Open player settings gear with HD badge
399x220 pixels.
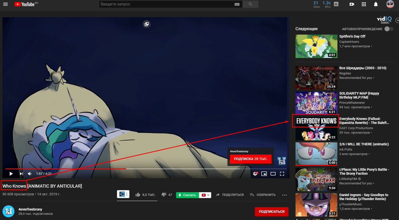tap(256, 174)
